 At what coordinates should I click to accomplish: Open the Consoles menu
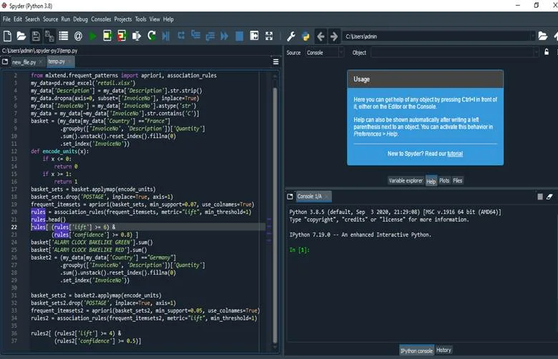[101, 19]
